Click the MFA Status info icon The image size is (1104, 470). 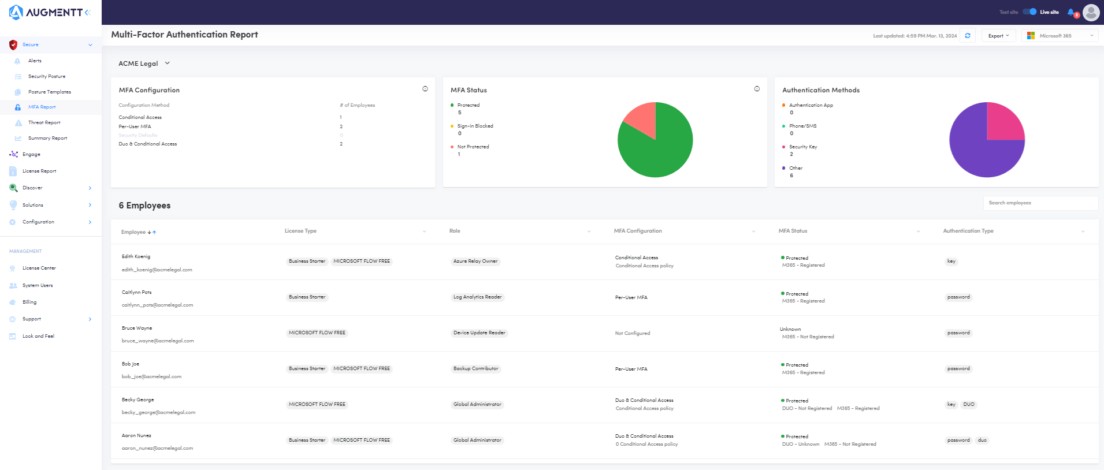757,89
